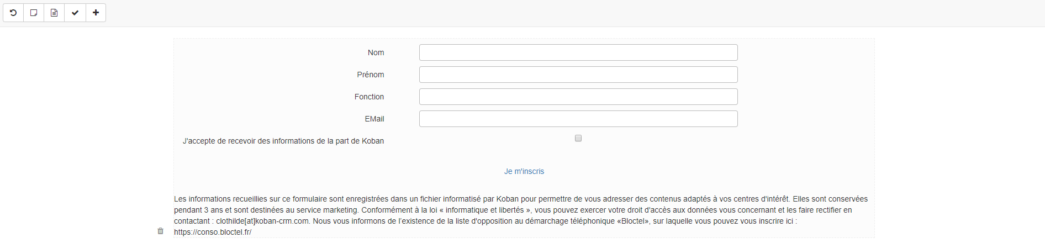The height and width of the screenshot is (243, 1045).
Task: Click the plus add icon in the toolbar
Action: click(96, 13)
